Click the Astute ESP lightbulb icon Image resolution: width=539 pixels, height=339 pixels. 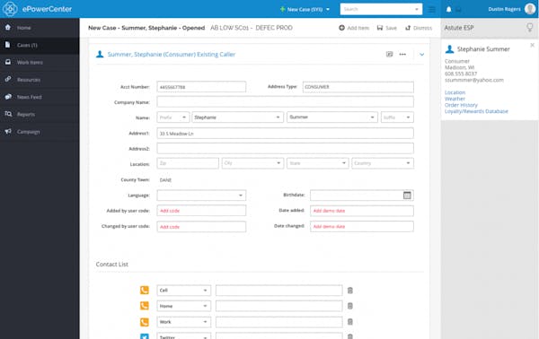tap(530, 28)
